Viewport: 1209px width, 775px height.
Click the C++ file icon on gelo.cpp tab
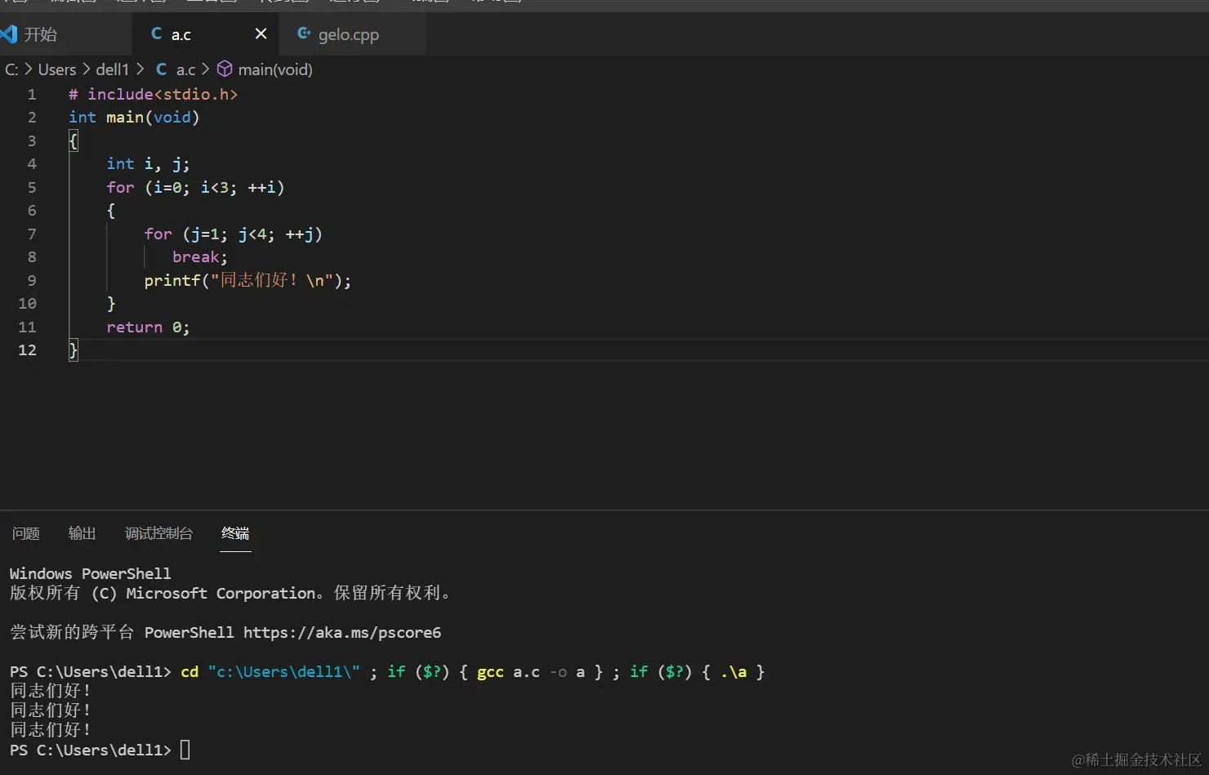point(303,33)
